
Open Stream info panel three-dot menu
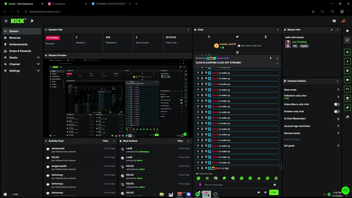point(337,30)
